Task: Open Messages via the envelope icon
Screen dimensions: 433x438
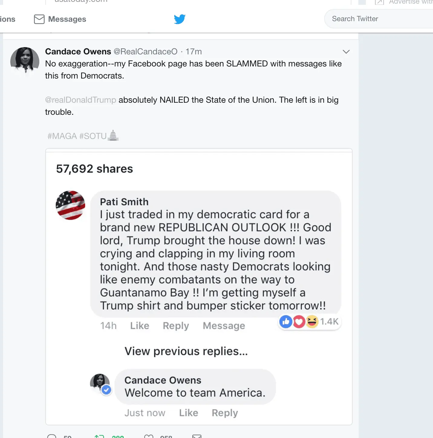Action: click(39, 19)
